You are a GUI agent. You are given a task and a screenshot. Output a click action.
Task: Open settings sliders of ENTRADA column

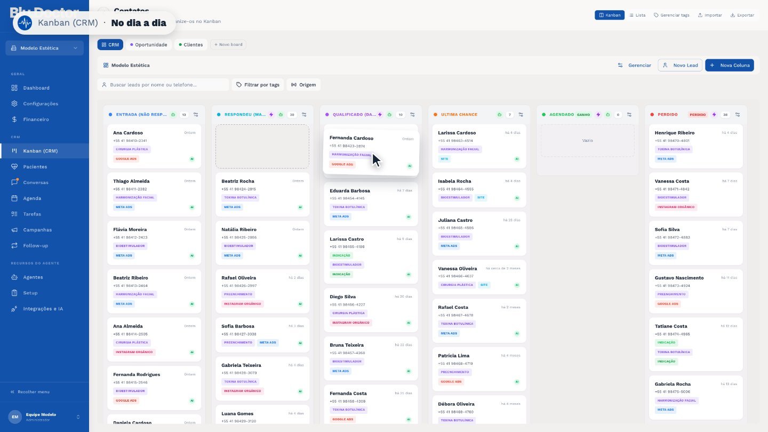[x=196, y=115]
